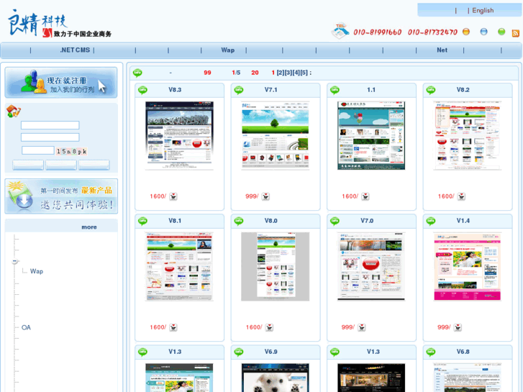Click info icon on V6.8 card
The width and height of the screenshot is (523, 392).
click(431, 352)
